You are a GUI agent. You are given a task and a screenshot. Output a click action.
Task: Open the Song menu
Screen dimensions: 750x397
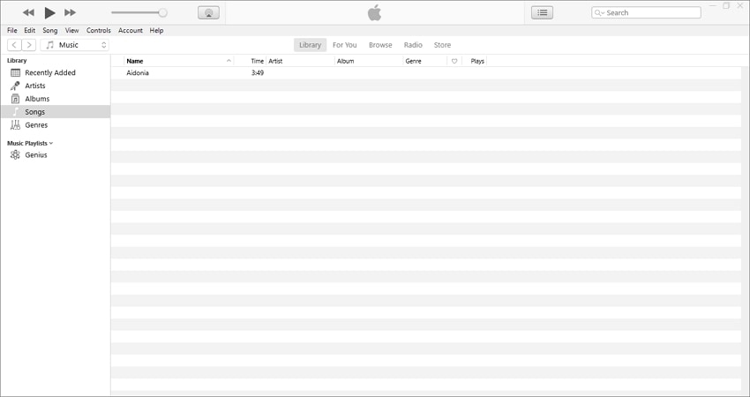point(49,30)
